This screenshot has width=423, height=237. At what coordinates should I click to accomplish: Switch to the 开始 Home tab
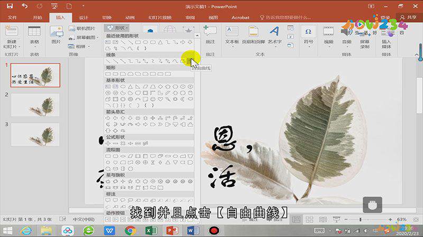pyautogui.click(x=37, y=17)
